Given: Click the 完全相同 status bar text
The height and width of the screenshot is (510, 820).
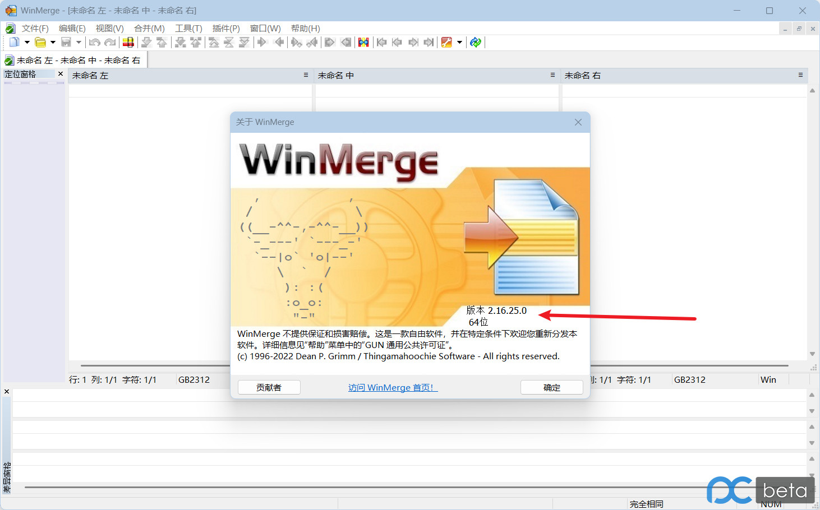Looking at the screenshot, I should 647,504.
